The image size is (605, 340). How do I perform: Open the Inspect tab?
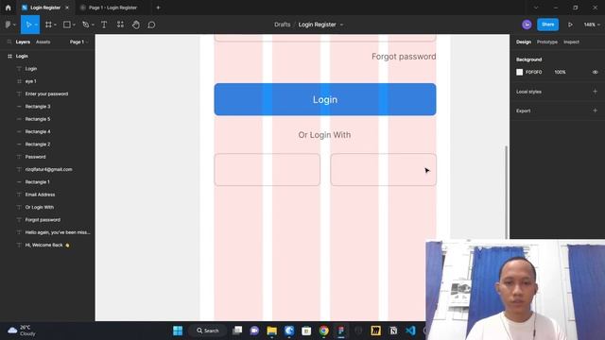coord(571,42)
